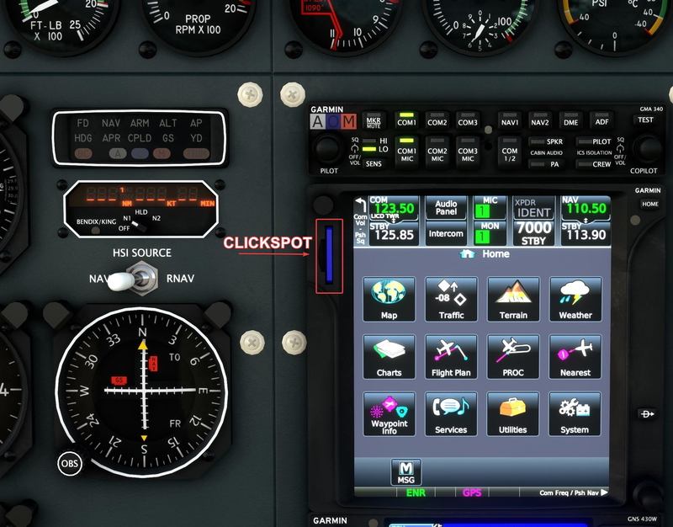The image size is (673, 527).
Task: Turn the pilot volume knob on GMA 340
Action: point(327,147)
